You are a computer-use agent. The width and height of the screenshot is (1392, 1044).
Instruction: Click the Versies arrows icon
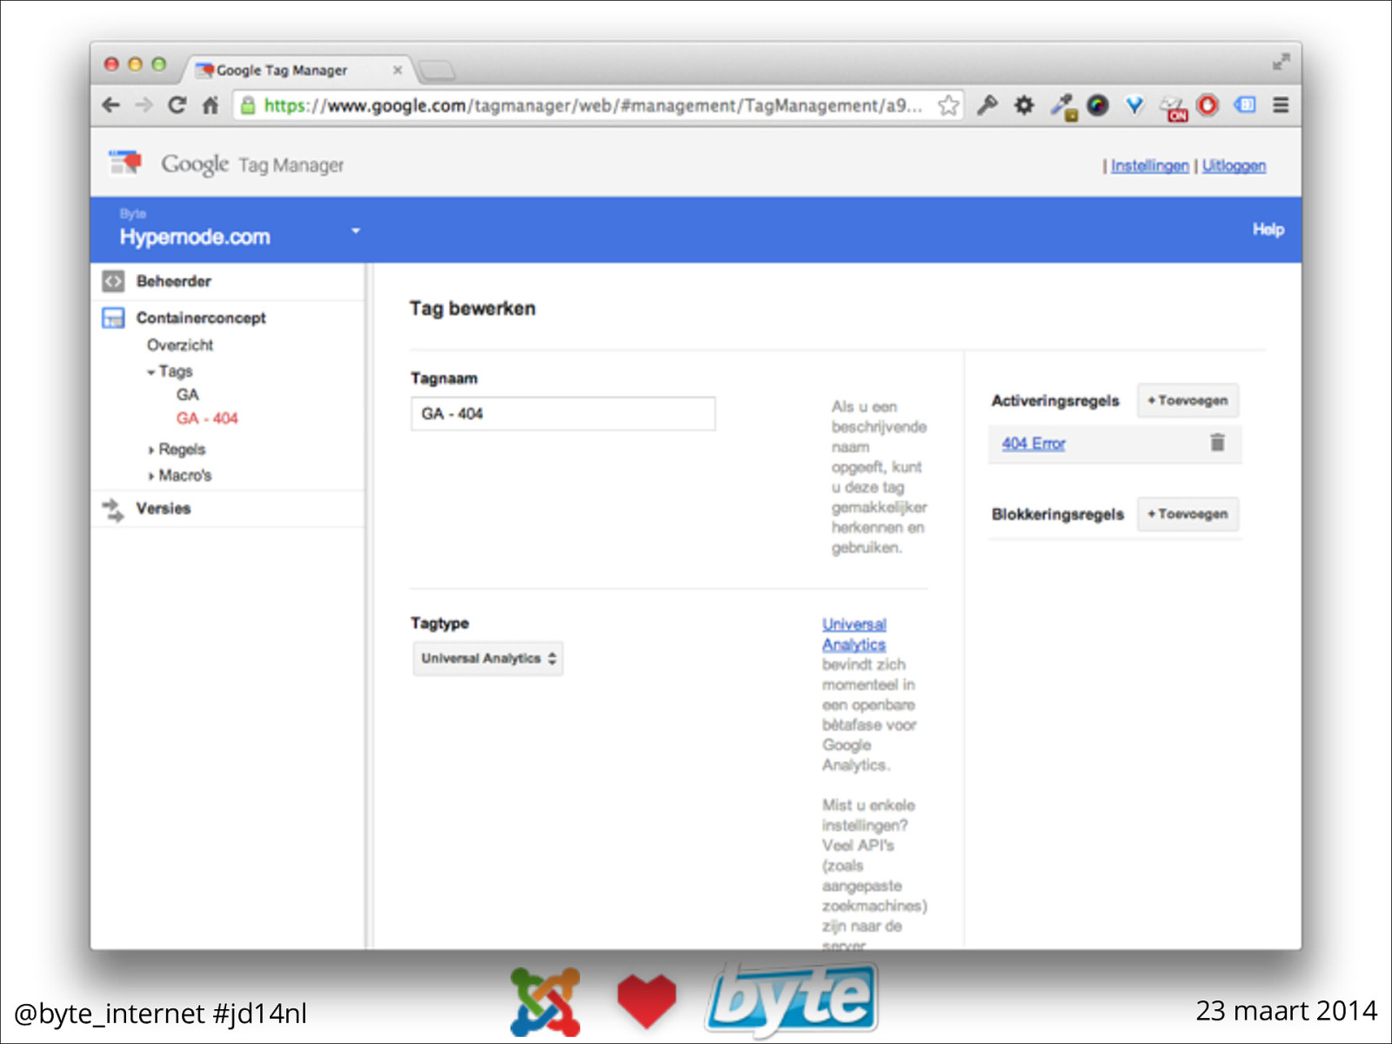[113, 509]
